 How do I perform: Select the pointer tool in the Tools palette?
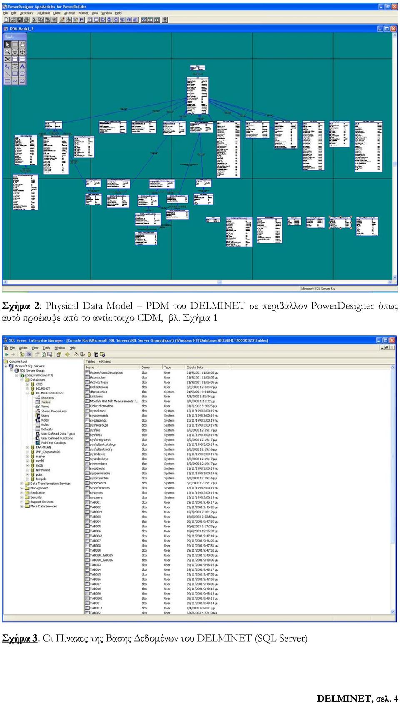coord(7,44)
